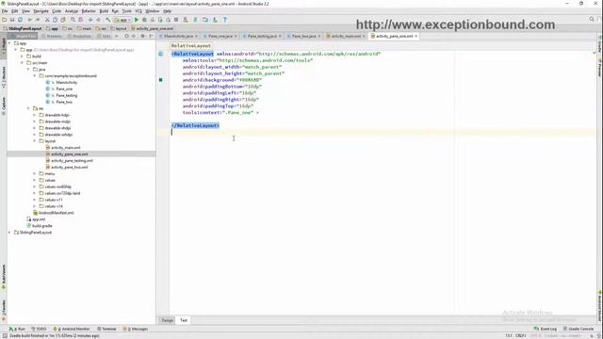Click the Redo arrow icon
The width and height of the screenshot is (603, 339).
click(x=38, y=20)
